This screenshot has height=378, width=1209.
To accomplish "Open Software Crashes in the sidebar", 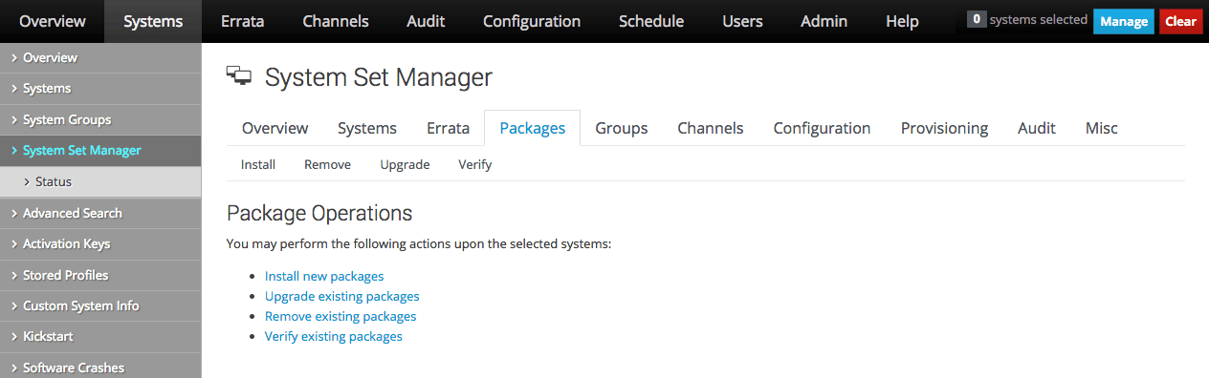I will click(100, 367).
